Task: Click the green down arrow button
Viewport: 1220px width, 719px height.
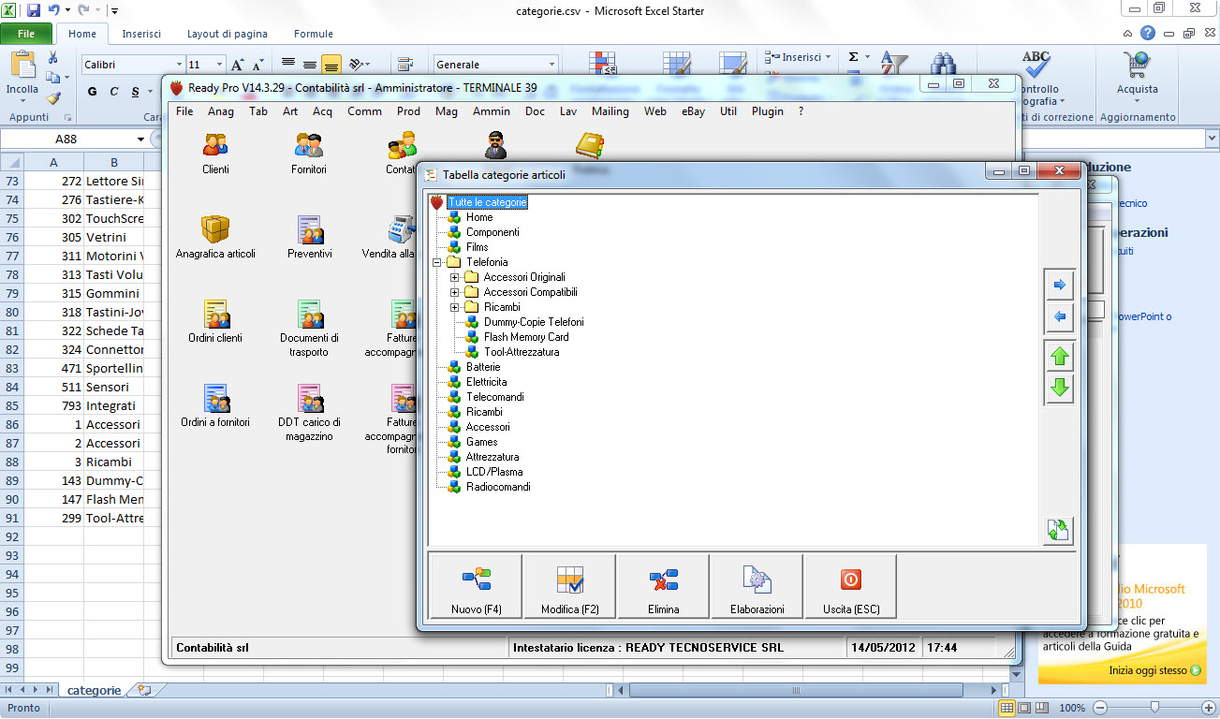Action: coord(1060,389)
